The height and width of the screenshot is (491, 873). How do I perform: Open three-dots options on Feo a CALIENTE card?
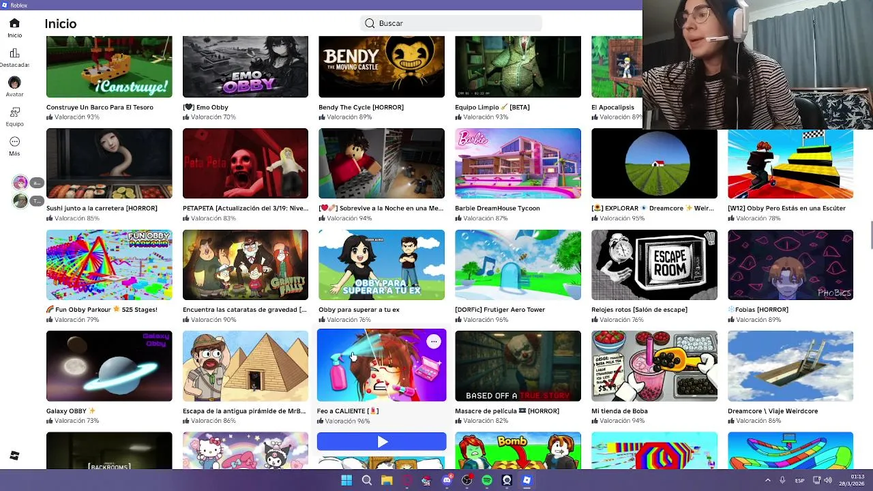[434, 342]
